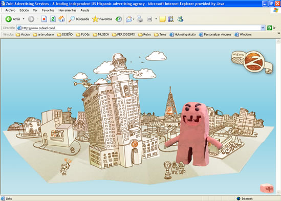Open the Archivo menu
Viewport: 281px width, 201px height.
click(10, 10)
